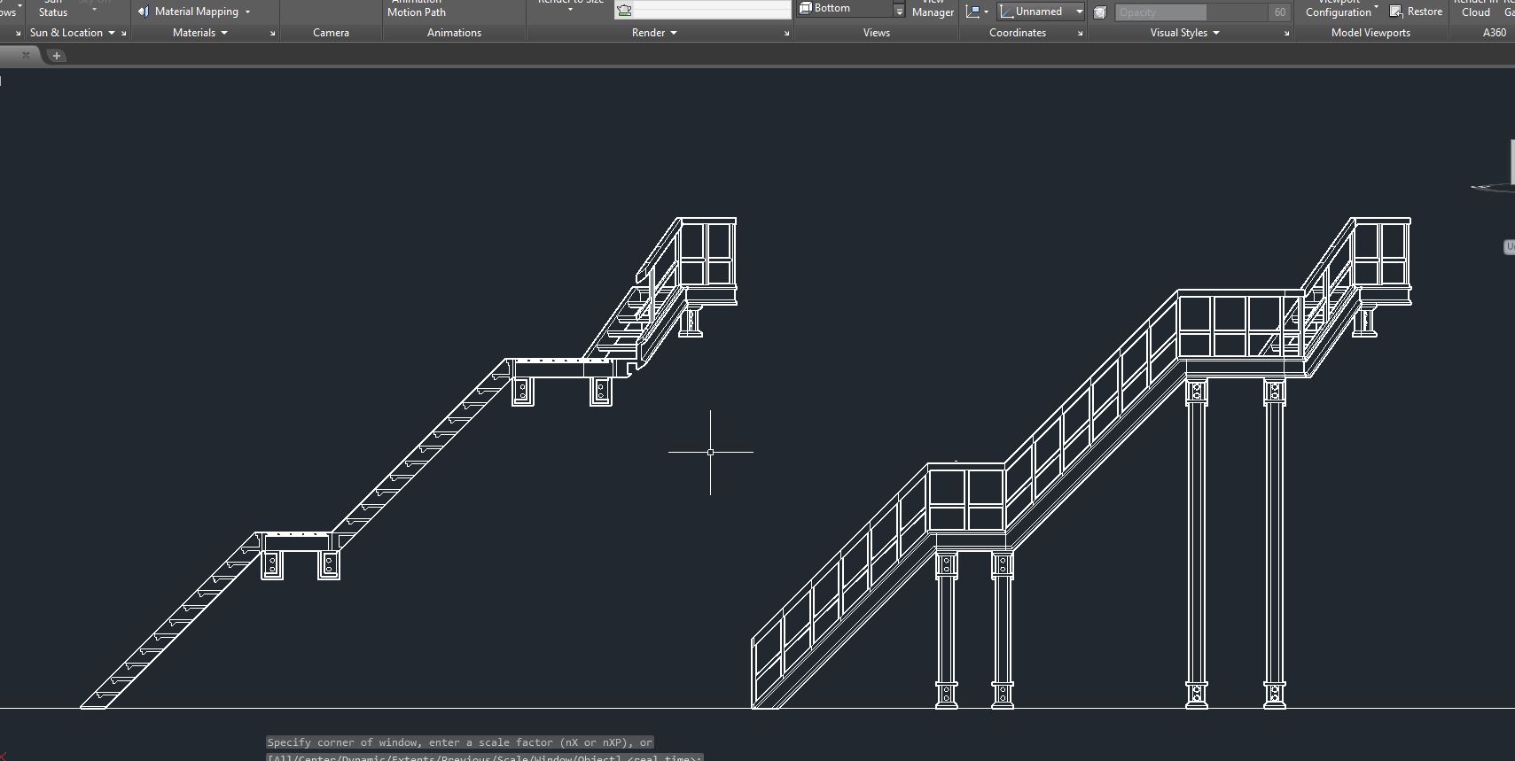Click the opacity value field showing 60
Image resolution: width=1515 pixels, height=761 pixels.
pyautogui.click(x=1279, y=12)
